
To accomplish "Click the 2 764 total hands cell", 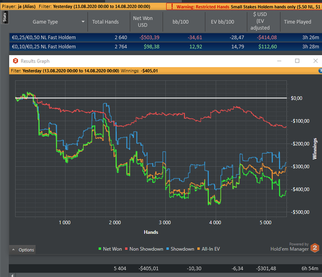I will click(x=121, y=46).
